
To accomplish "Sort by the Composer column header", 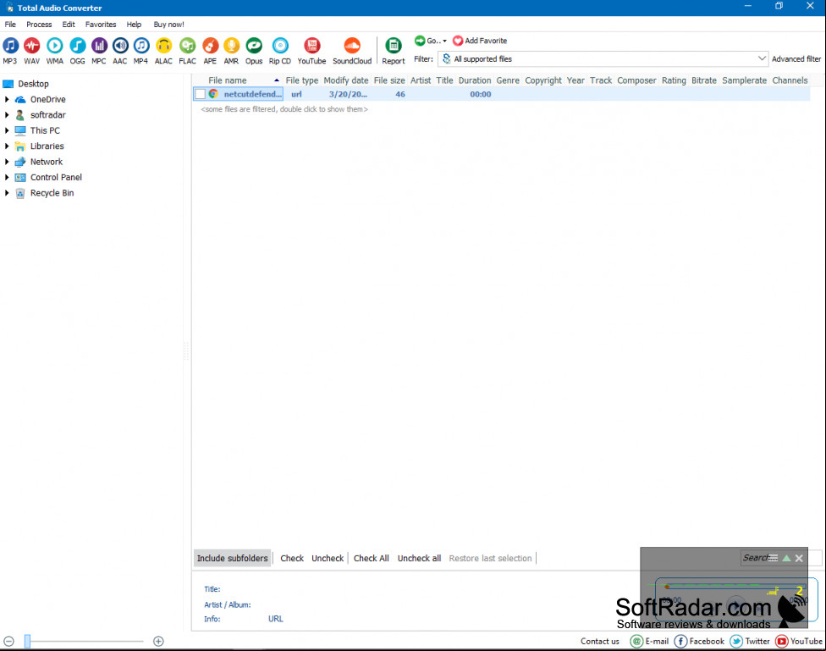I will pos(636,80).
